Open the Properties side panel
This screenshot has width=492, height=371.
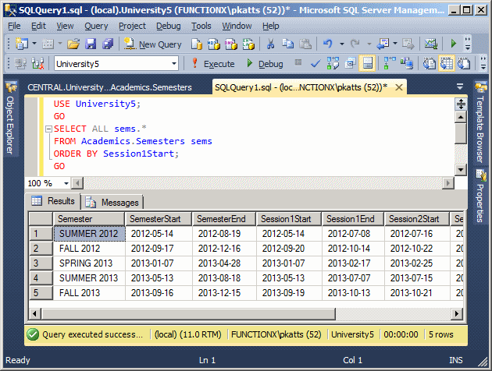[480, 196]
